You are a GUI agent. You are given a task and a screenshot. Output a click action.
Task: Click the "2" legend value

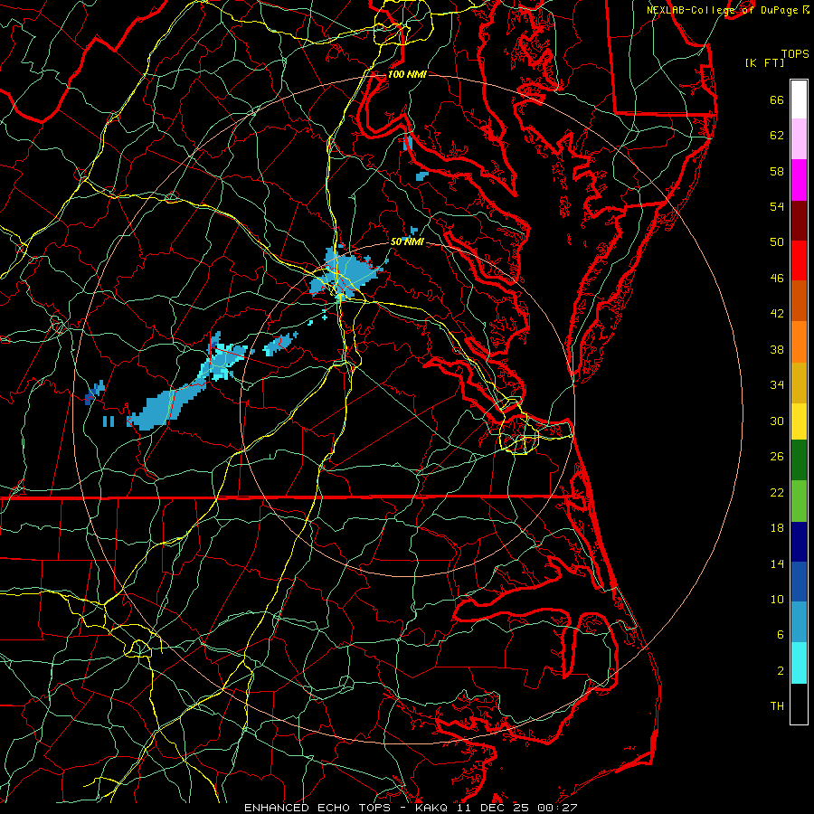[x=781, y=671]
